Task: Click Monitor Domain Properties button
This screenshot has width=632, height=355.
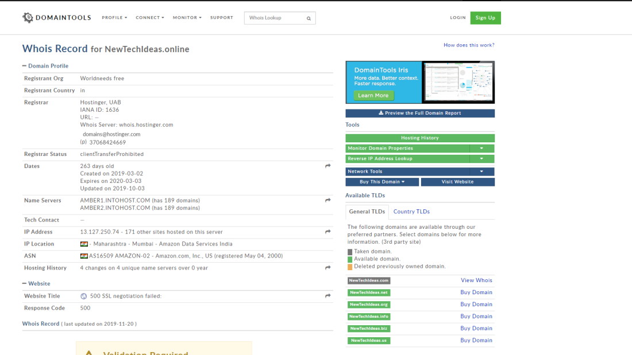Action: pos(407,149)
